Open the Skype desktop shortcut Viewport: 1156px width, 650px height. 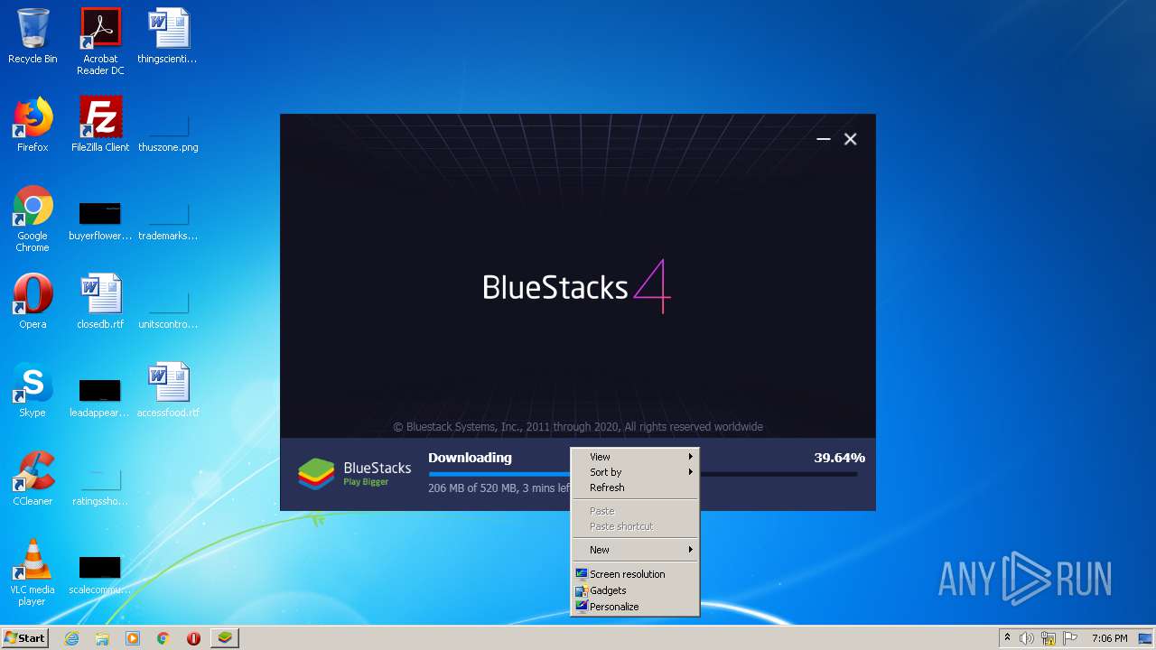[x=33, y=390]
